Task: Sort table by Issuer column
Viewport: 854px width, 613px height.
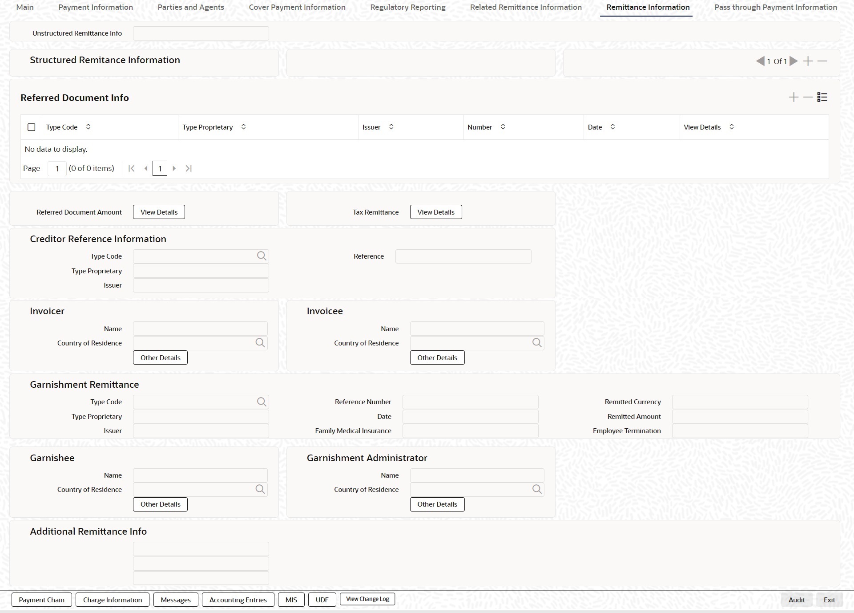Action: tap(391, 127)
